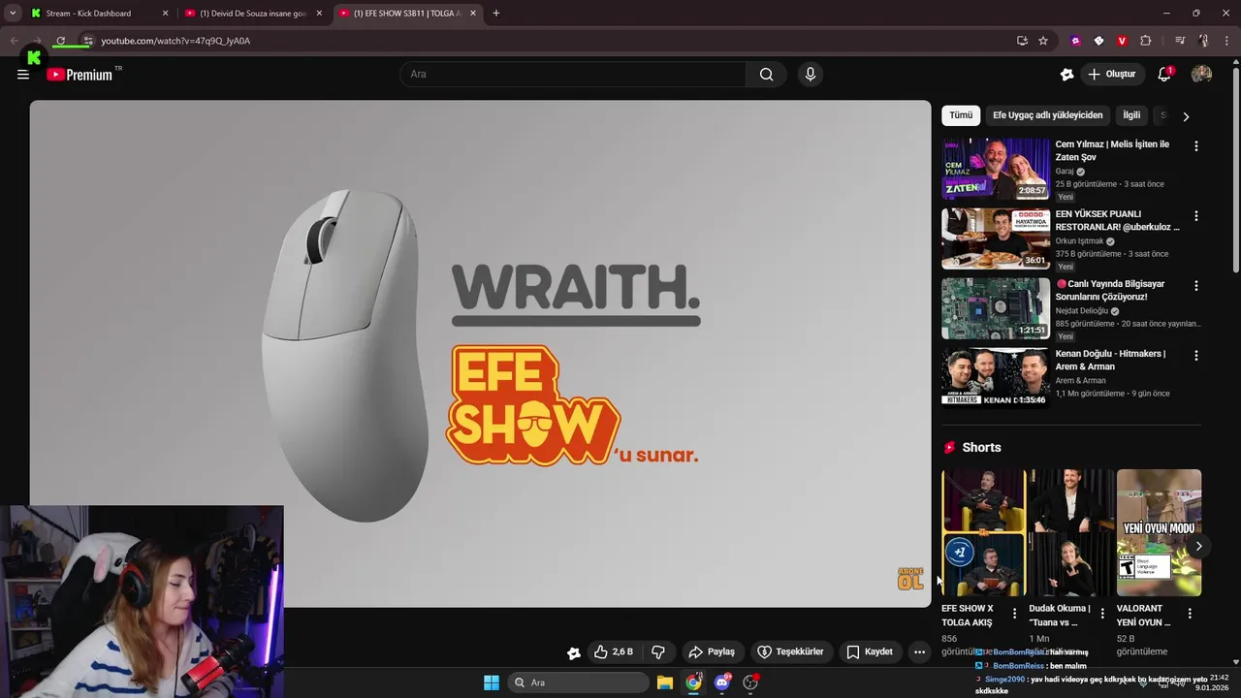
Task: Click sparkle Ask icon beside like
Action: coord(574,653)
